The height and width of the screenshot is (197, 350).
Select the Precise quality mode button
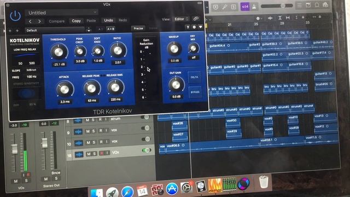(x=138, y=28)
